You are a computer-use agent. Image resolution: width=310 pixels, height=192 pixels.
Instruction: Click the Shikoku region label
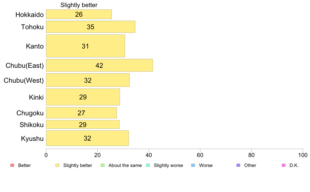[x=32, y=125]
